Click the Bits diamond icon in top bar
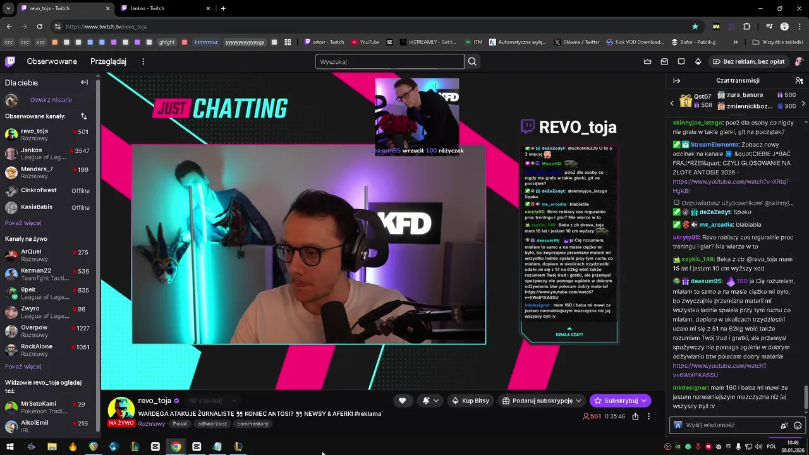Image resolution: width=809 pixels, height=455 pixels. (x=698, y=61)
